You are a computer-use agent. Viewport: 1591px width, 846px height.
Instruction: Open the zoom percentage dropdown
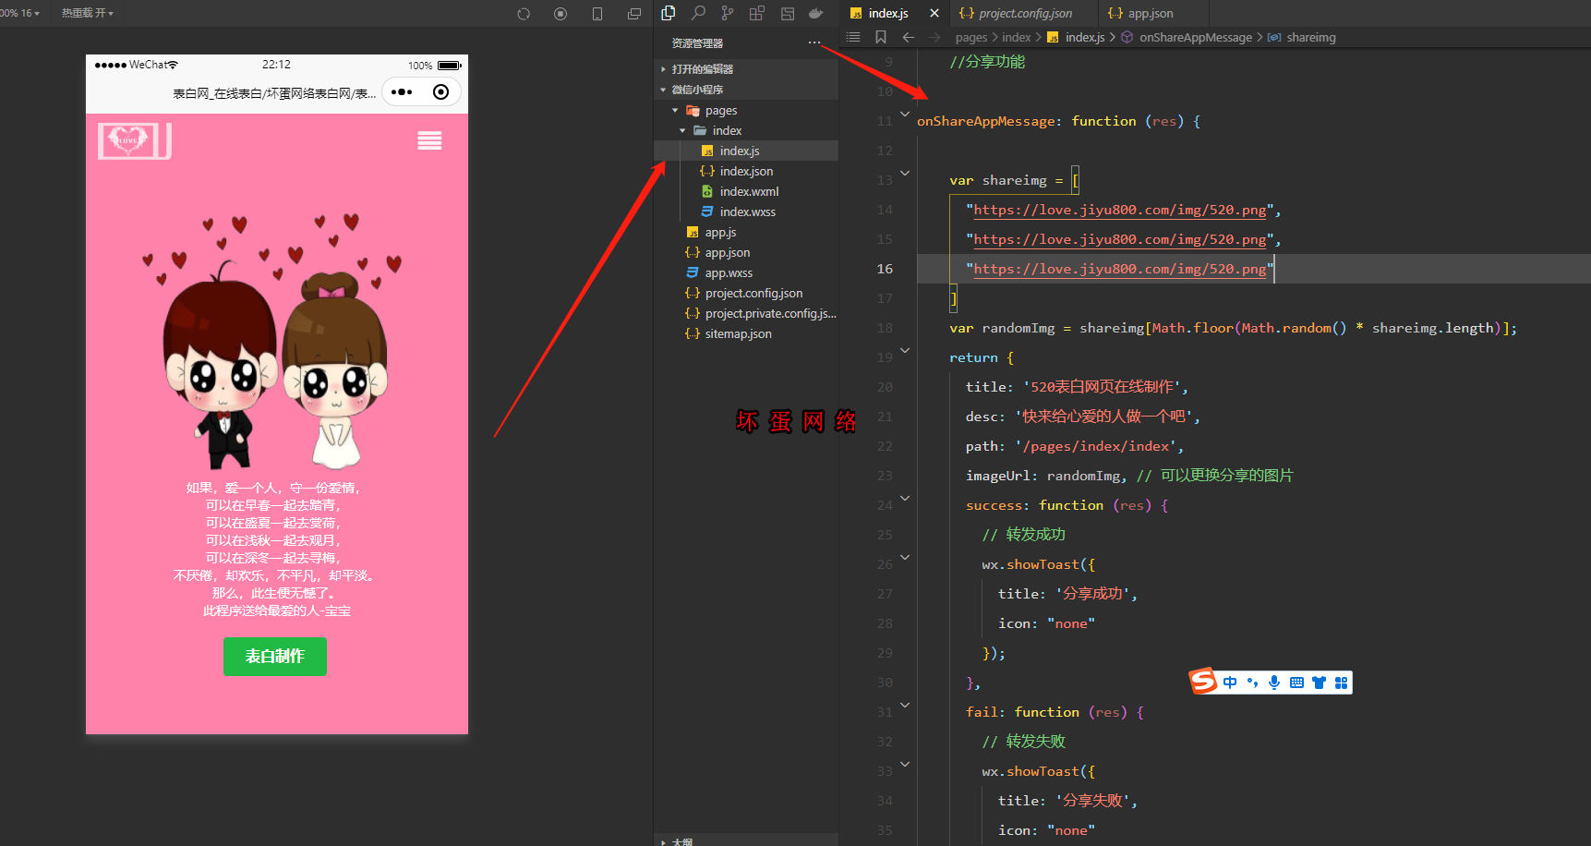[x=19, y=13]
